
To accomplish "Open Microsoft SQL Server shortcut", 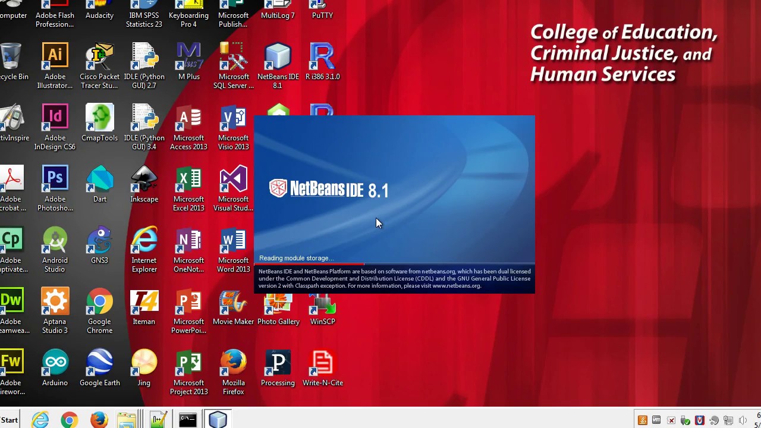I will [234, 65].
